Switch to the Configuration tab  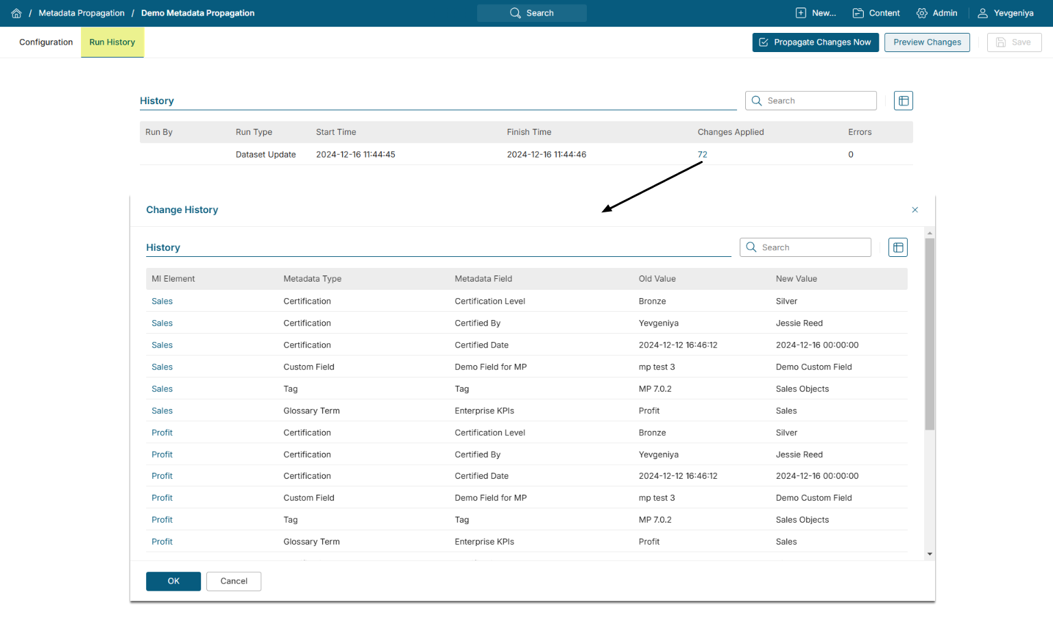(x=46, y=42)
